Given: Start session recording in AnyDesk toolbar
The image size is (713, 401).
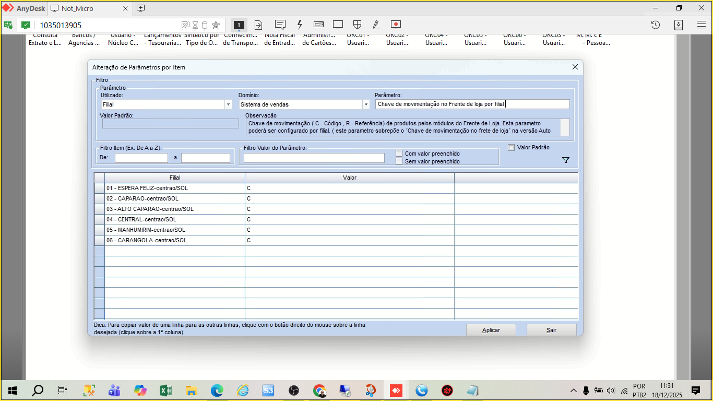Looking at the screenshot, I should 396,25.
